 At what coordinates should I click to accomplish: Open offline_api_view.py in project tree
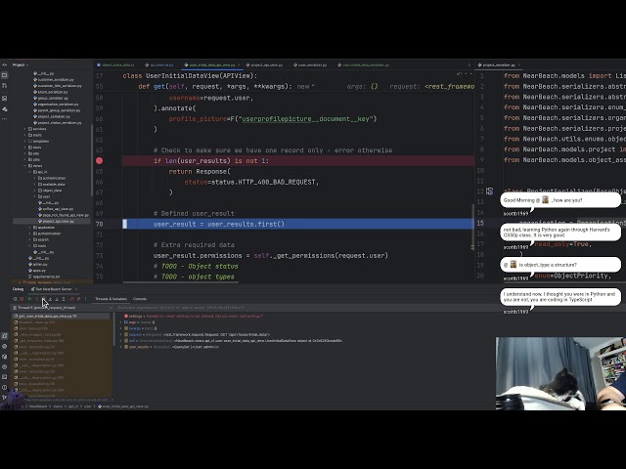[56, 208]
